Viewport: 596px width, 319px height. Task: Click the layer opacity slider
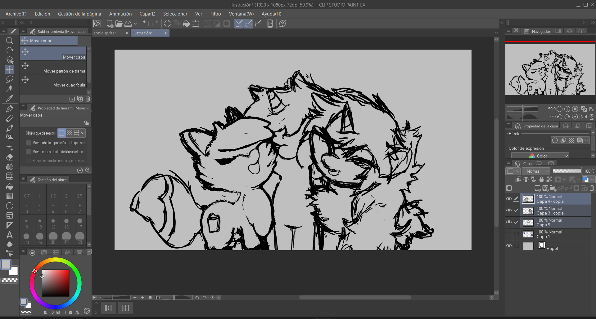567,171
